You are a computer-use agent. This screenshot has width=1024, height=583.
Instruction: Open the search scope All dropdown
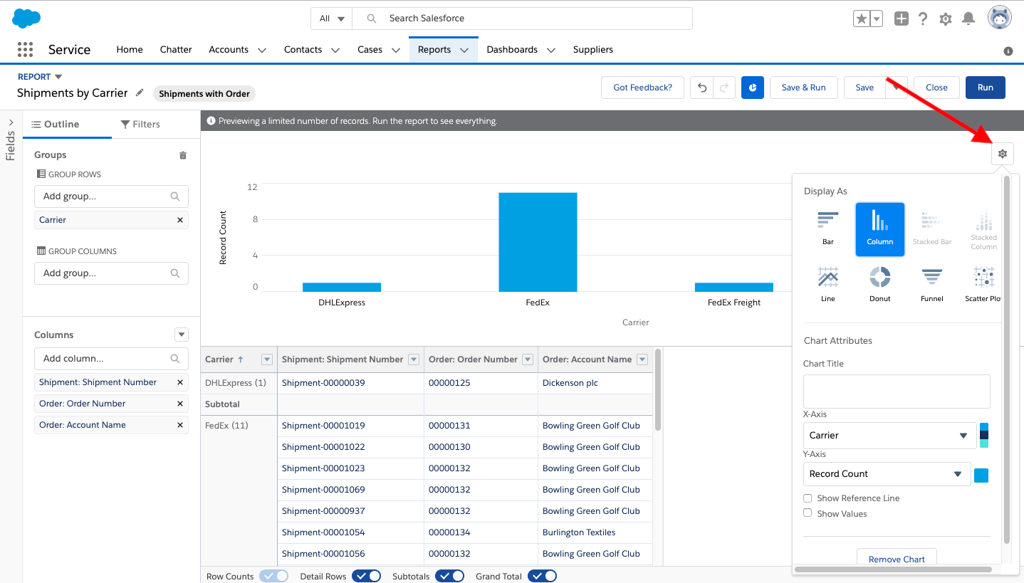[332, 19]
